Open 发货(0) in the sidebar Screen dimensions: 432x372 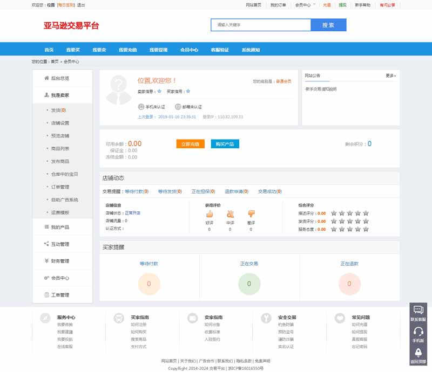point(58,110)
